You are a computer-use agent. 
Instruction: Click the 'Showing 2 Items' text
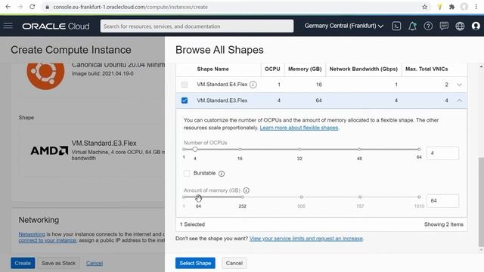[444, 224]
